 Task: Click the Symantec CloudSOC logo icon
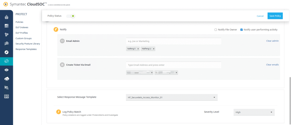(x=5, y=4)
